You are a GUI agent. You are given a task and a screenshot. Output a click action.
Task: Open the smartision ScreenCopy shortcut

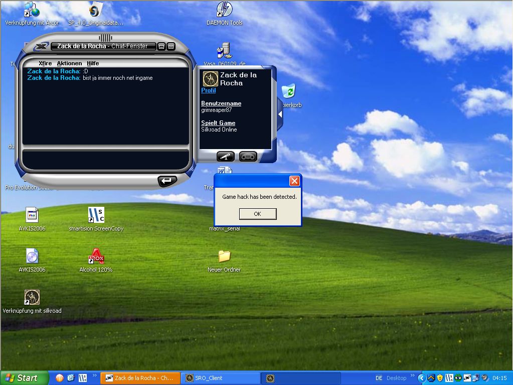(96, 216)
